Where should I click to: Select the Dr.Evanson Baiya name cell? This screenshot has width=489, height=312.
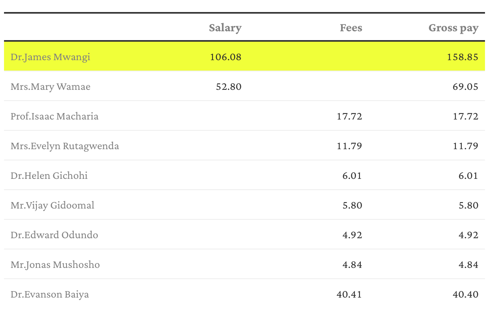(50, 294)
